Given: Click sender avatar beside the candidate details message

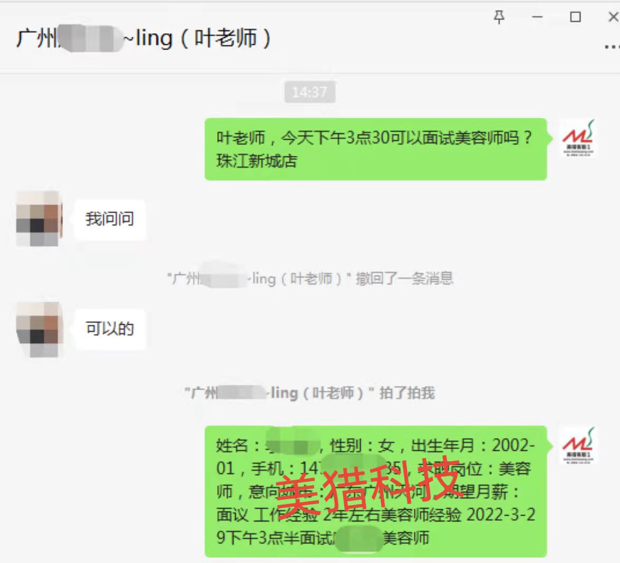Looking at the screenshot, I should coord(578,445).
